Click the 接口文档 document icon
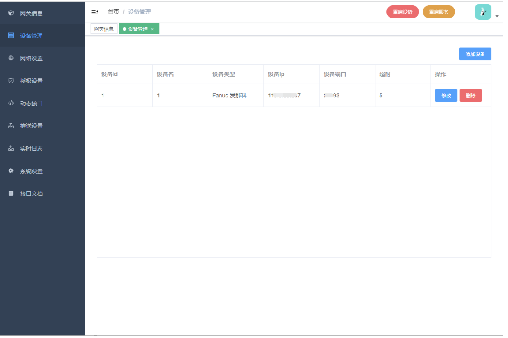 (x=11, y=193)
